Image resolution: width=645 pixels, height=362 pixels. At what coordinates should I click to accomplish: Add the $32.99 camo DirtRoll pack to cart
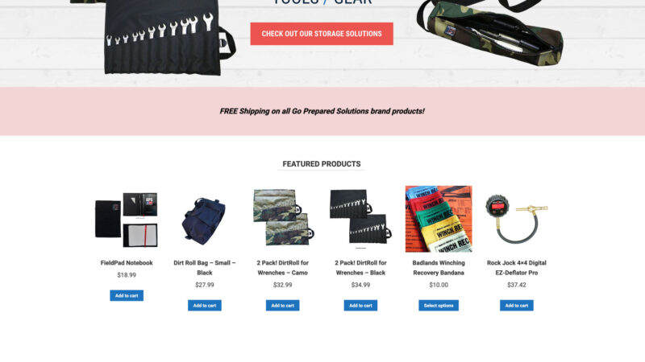[283, 306]
